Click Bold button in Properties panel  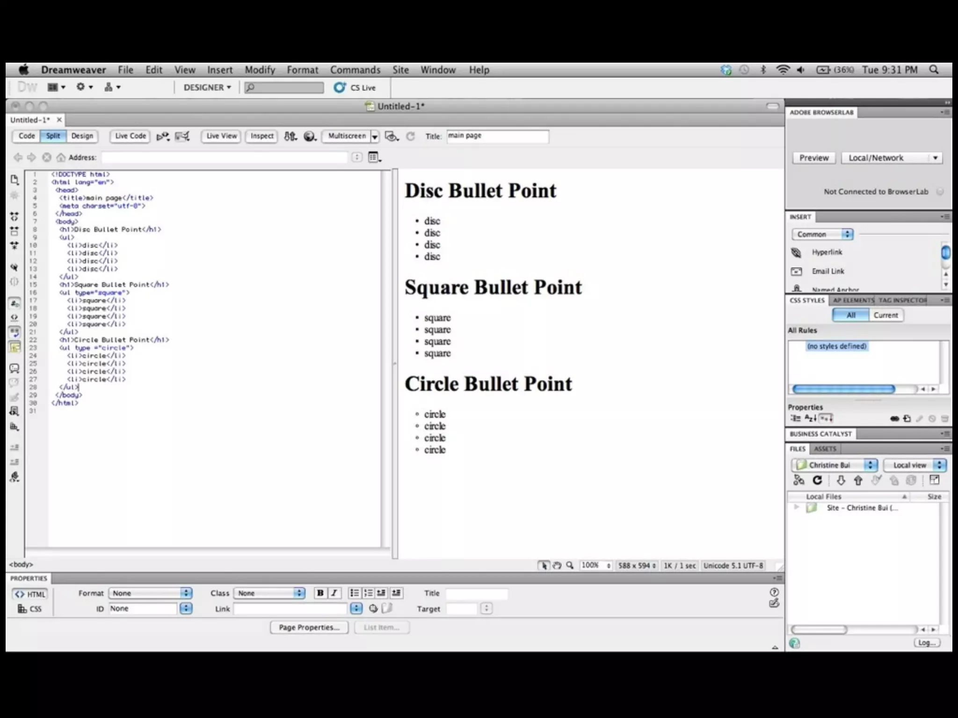click(320, 593)
